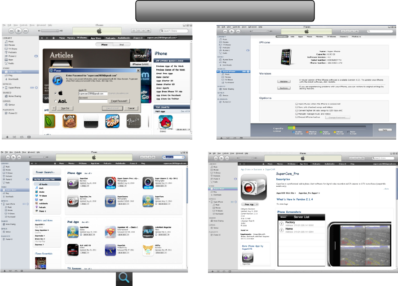Open the SuperFarm icon under iPad Apps
Image resolution: width=398 pixels, height=286 pixels.
click(x=73, y=232)
